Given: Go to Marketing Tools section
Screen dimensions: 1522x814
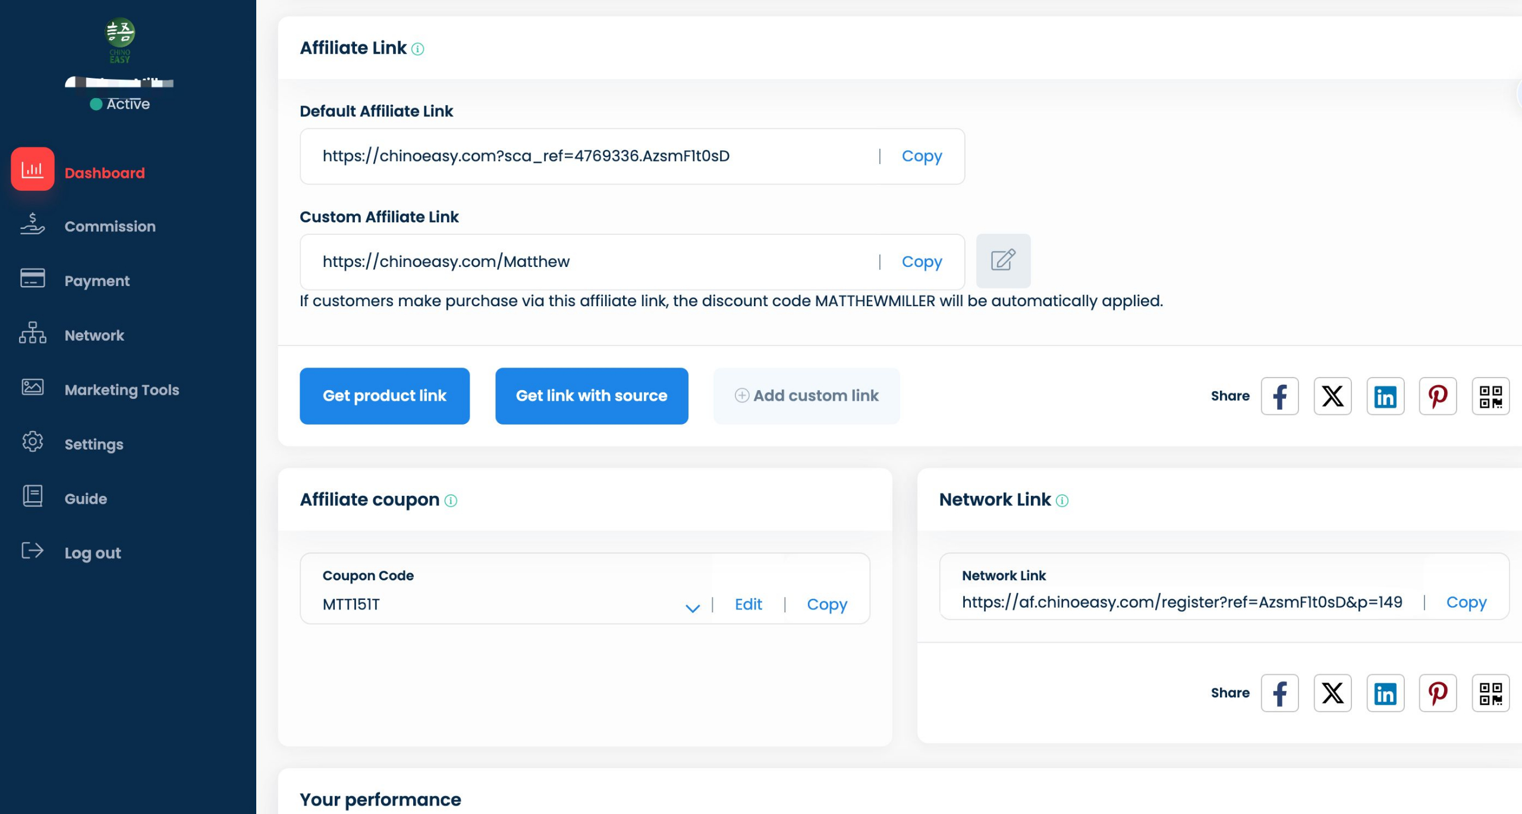Looking at the screenshot, I should point(122,389).
